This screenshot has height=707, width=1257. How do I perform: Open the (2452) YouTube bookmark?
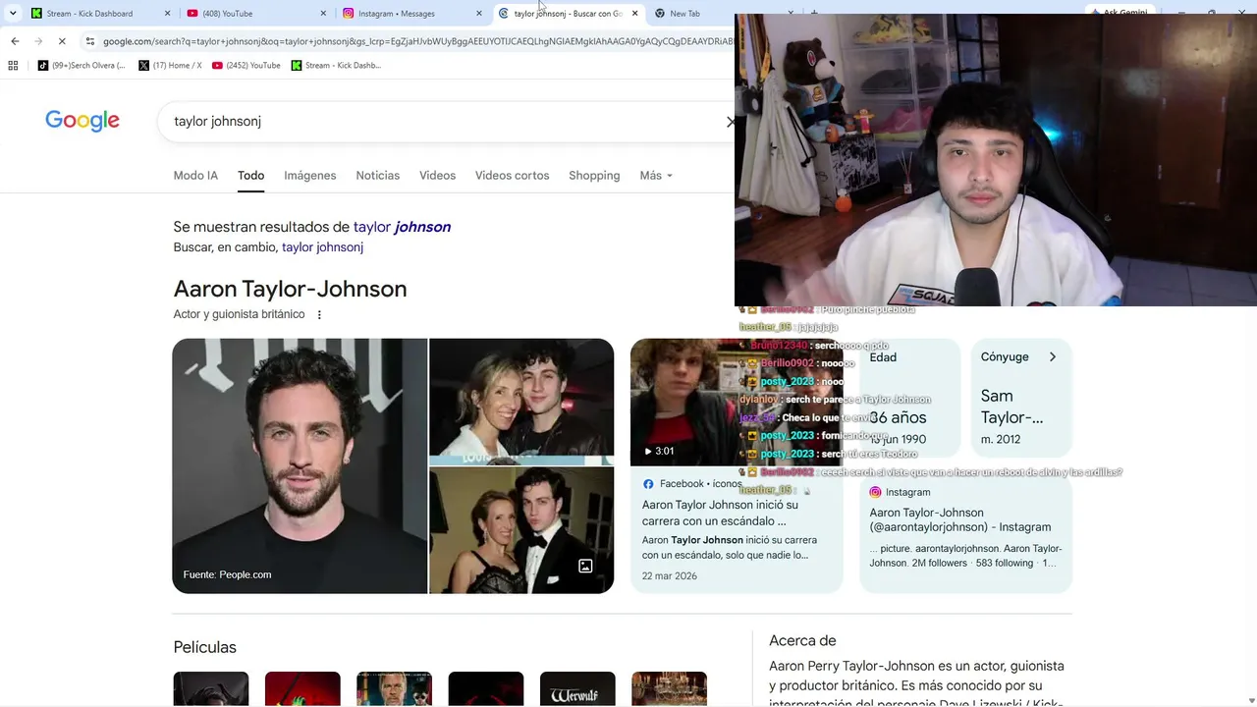(x=246, y=66)
